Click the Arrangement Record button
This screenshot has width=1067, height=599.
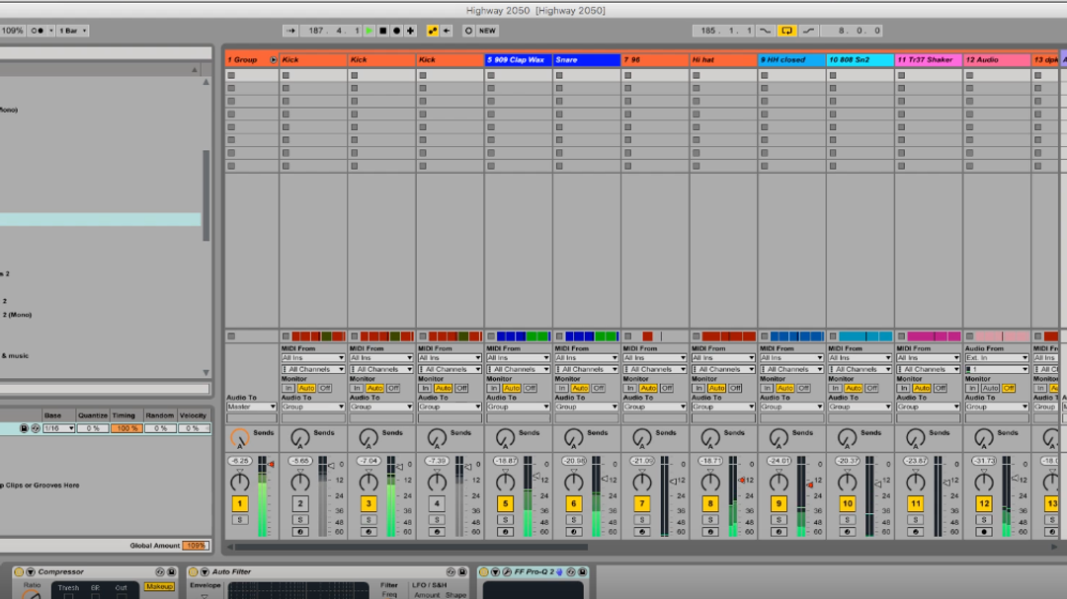point(396,31)
